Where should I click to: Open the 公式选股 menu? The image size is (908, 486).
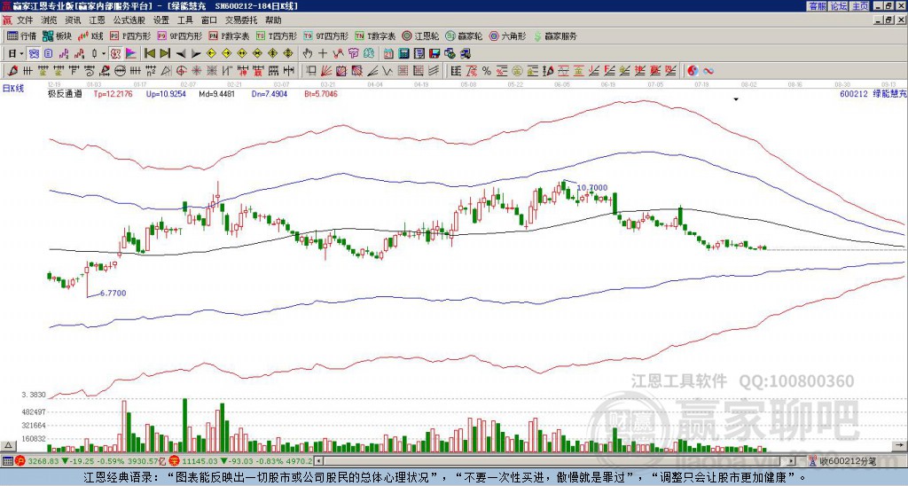pyautogui.click(x=129, y=20)
